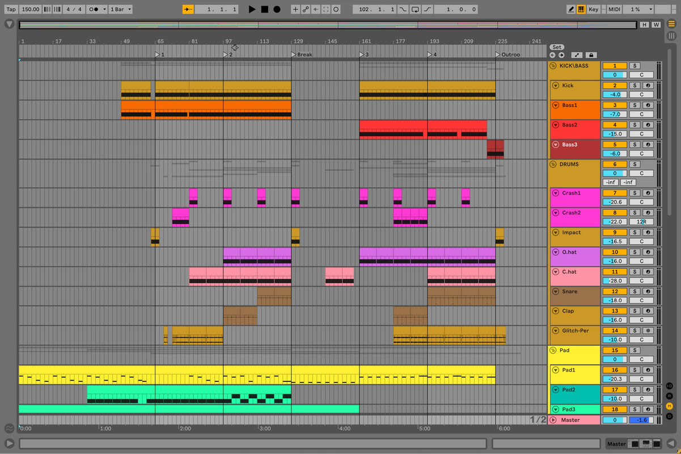Toggle the Track Delay D button

click(x=670, y=416)
